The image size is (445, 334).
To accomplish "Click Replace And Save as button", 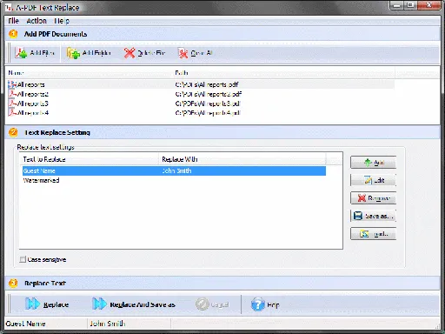I will pyautogui.click(x=134, y=304).
